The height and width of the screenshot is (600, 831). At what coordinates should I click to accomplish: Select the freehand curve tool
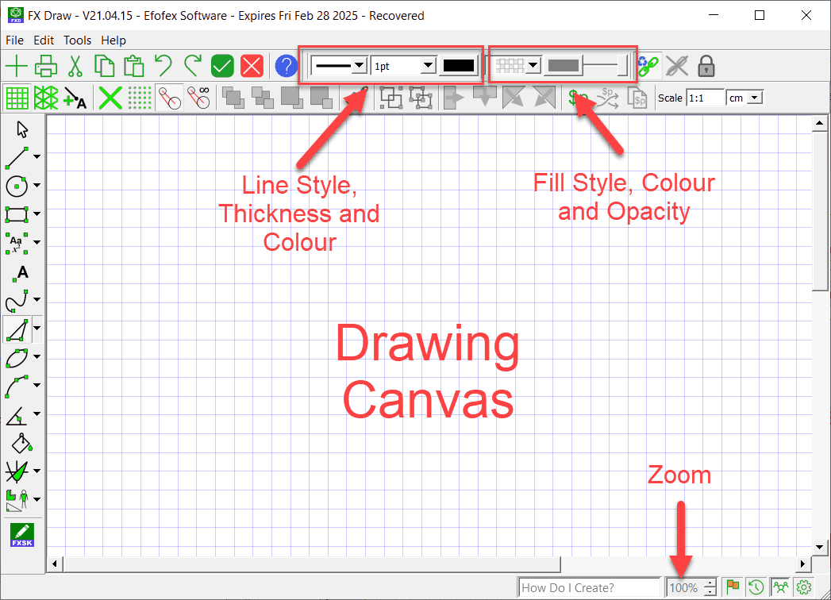(17, 301)
